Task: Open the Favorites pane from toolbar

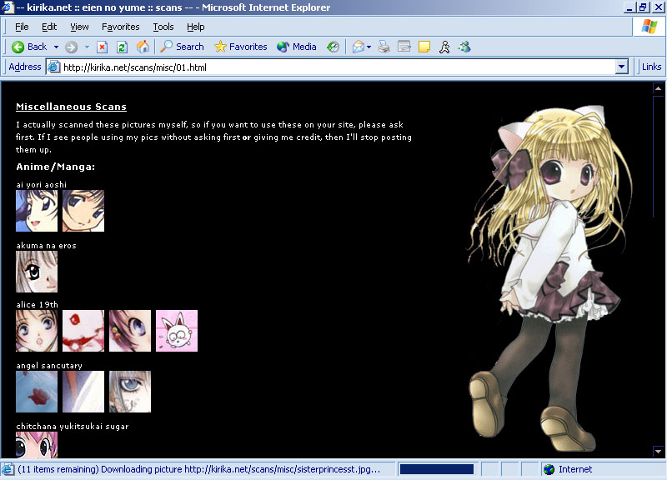Action: [240, 47]
